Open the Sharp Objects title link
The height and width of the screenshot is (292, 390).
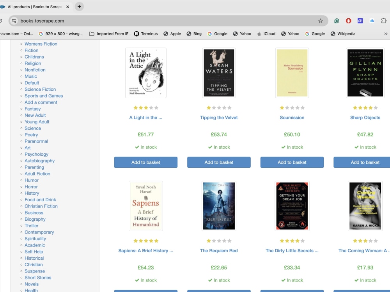[365, 118]
